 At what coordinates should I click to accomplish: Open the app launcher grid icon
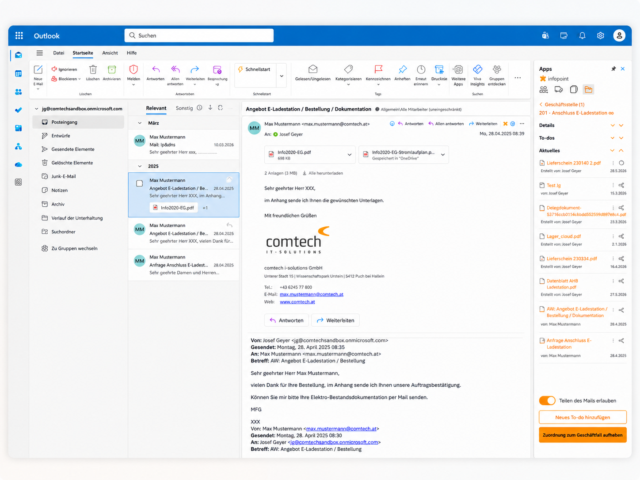tap(19, 36)
